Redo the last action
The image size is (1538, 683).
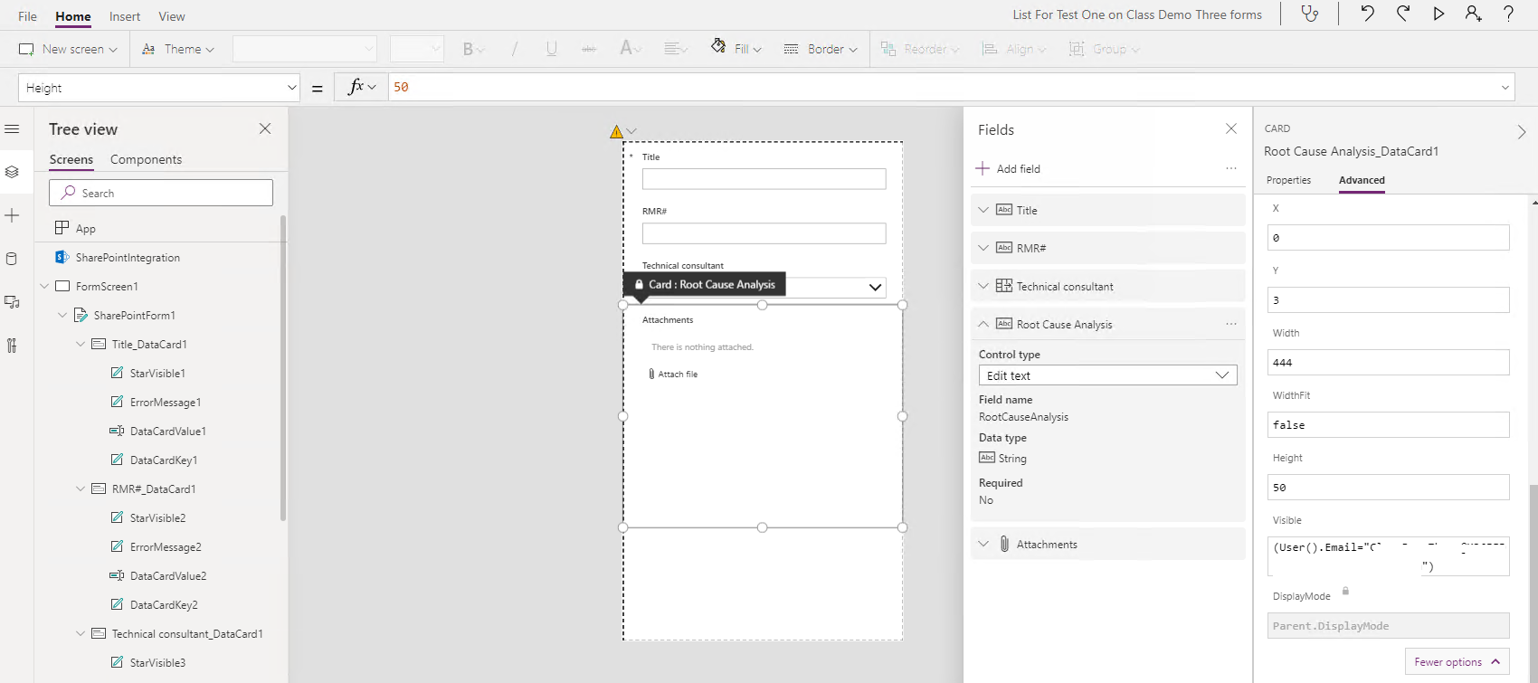coord(1403,14)
